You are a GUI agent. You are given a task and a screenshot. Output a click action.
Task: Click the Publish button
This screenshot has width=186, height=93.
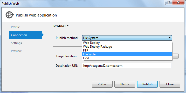[x=147, y=84]
